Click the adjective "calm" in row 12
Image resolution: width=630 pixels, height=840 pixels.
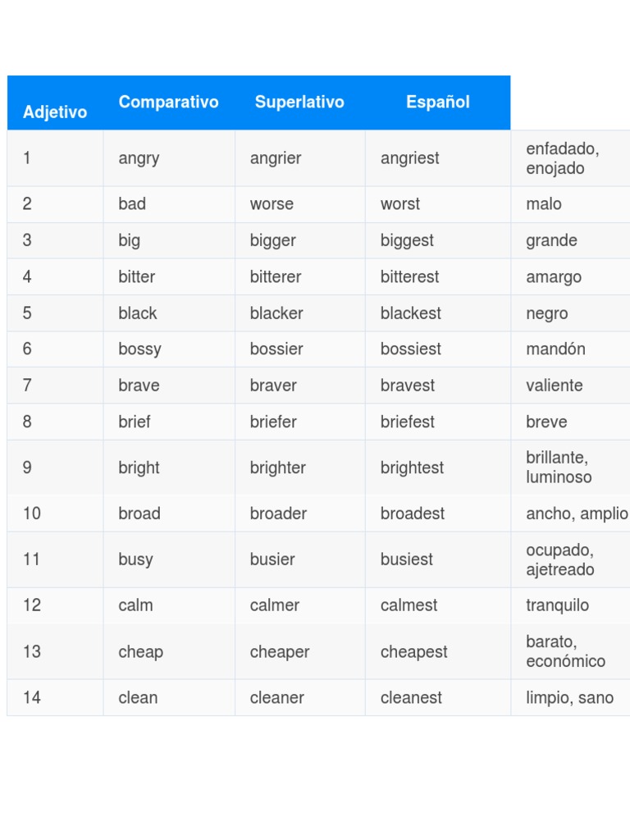(x=135, y=605)
